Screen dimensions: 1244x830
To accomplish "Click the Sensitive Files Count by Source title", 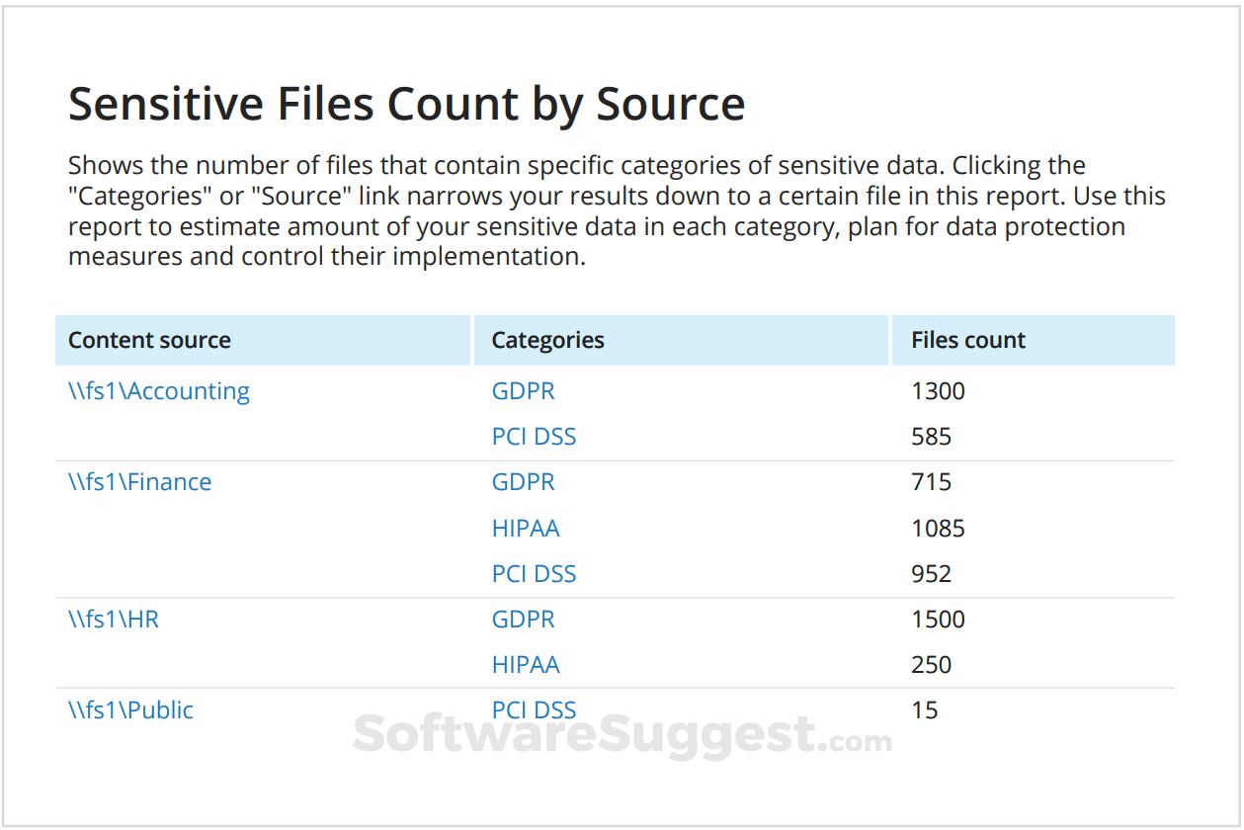I will click(x=406, y=104).
